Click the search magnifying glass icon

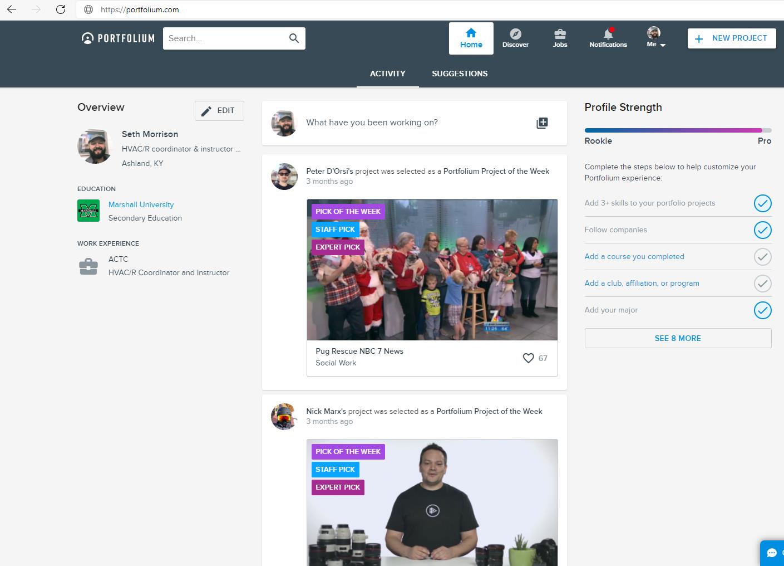point(294,38)
